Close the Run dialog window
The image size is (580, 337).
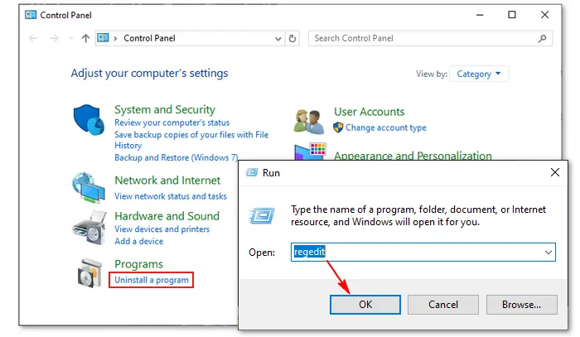pyautogui.click(x=554, y=173)
